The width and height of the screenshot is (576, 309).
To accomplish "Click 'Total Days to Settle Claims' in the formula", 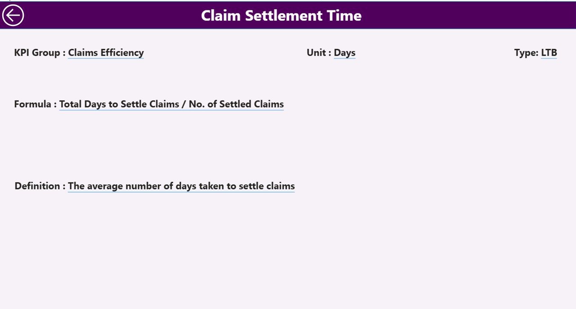I will click(118, 104).
